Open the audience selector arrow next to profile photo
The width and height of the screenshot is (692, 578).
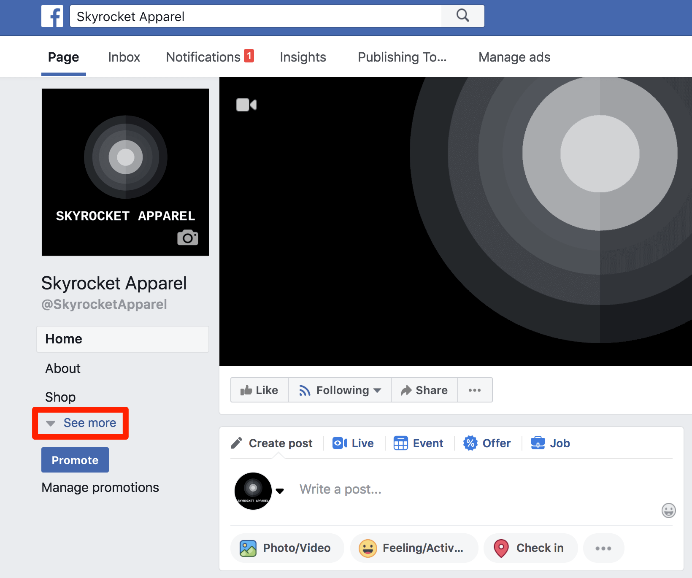[x=280, y=491]
